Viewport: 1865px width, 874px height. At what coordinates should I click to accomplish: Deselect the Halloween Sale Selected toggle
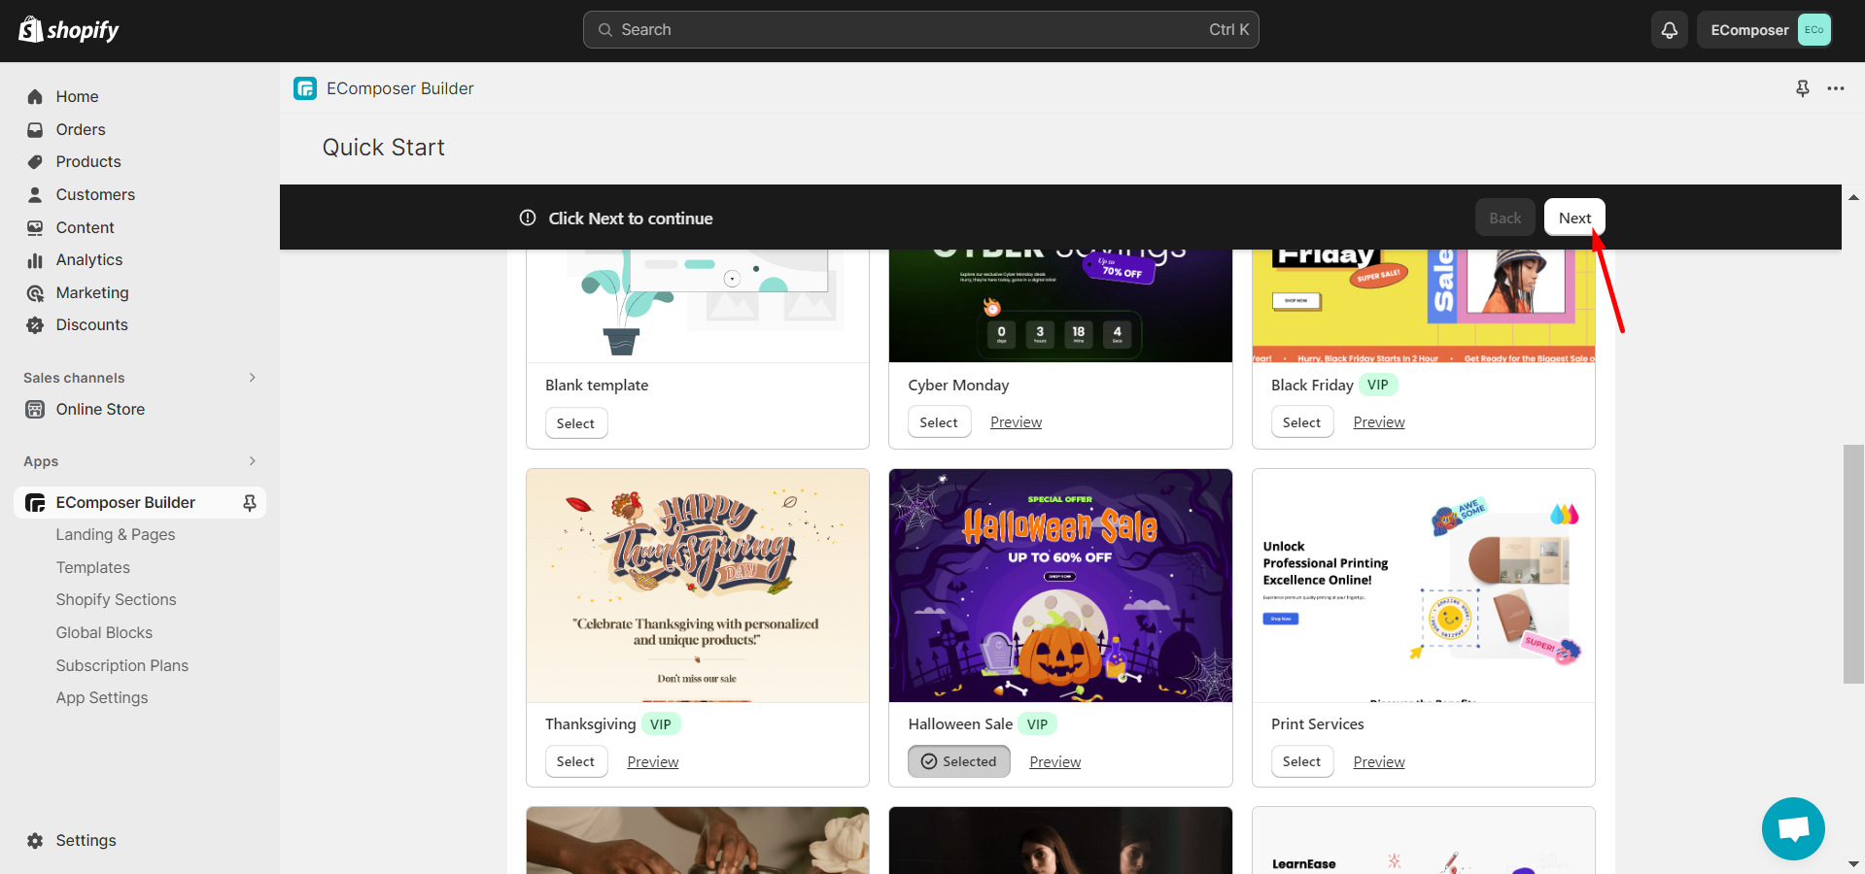click(x=958, y=761)
